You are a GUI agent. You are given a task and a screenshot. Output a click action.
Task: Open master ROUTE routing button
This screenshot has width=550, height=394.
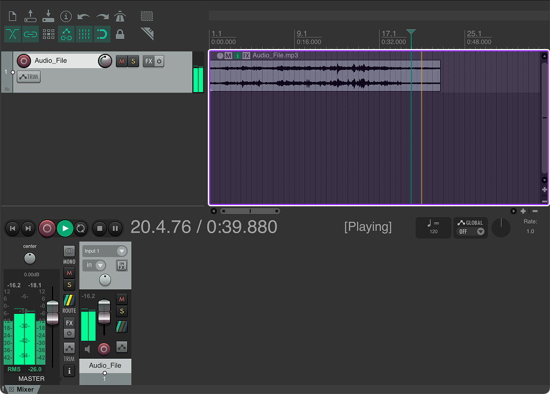pyautogui.click(x=69, y=300)
